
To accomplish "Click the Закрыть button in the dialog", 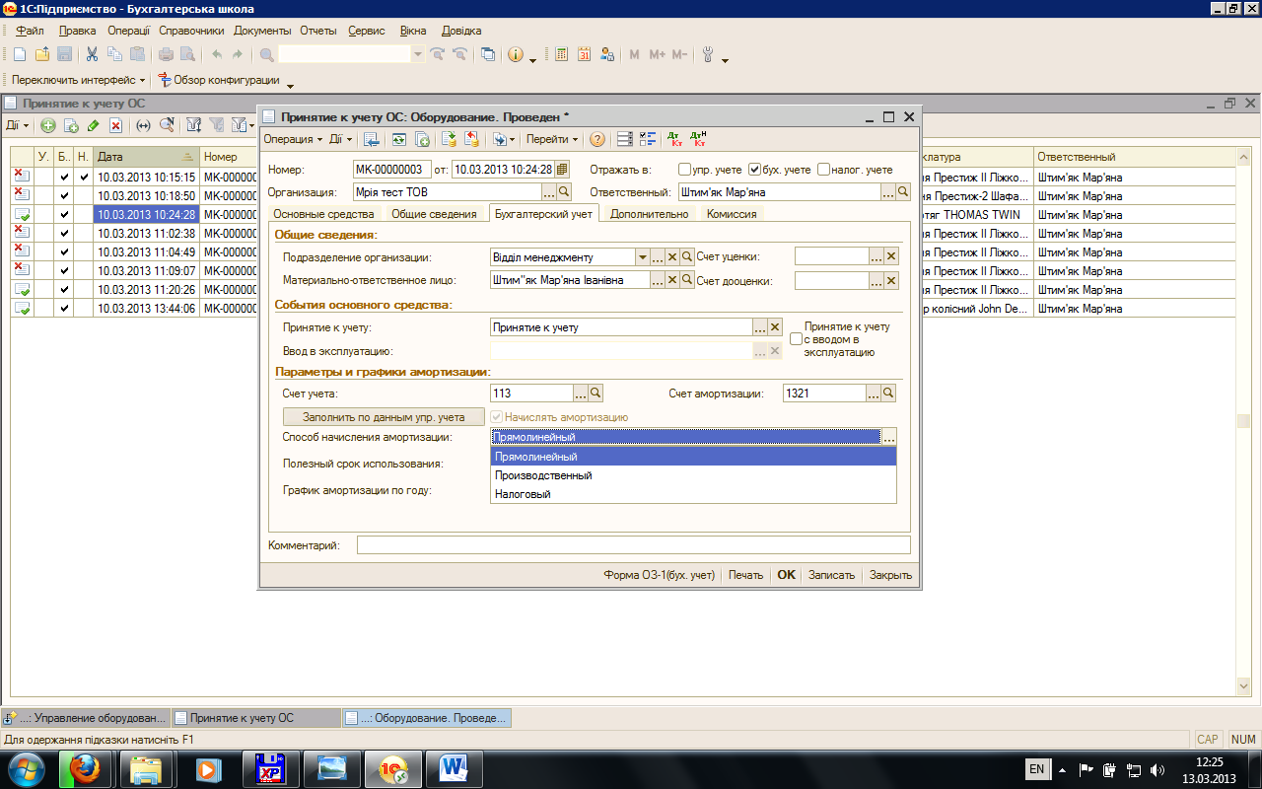I will click(x=890, y=575).
